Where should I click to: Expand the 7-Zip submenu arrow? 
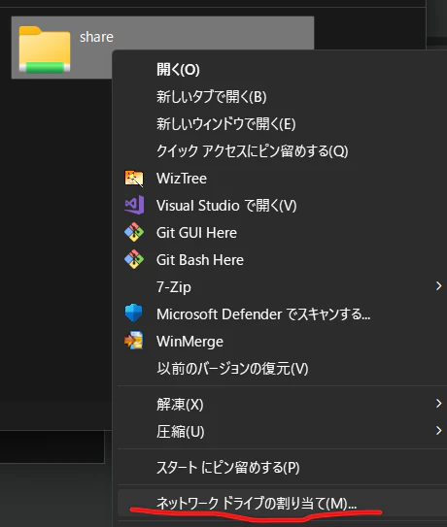[x=438, y=286]
